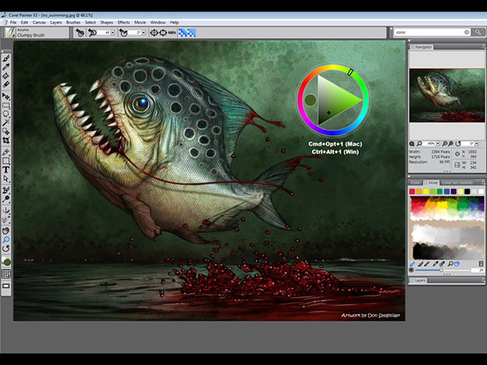Open the main color swatch in toolbox
This screenshot has height=365, width=487.
(7, 262)
